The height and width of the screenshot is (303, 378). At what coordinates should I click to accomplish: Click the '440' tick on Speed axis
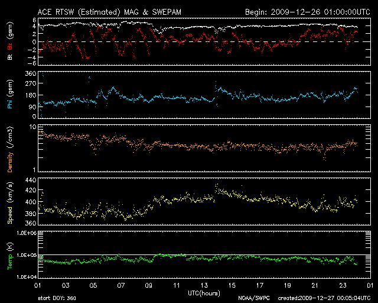pyautogui.click(x=31, y=180)
